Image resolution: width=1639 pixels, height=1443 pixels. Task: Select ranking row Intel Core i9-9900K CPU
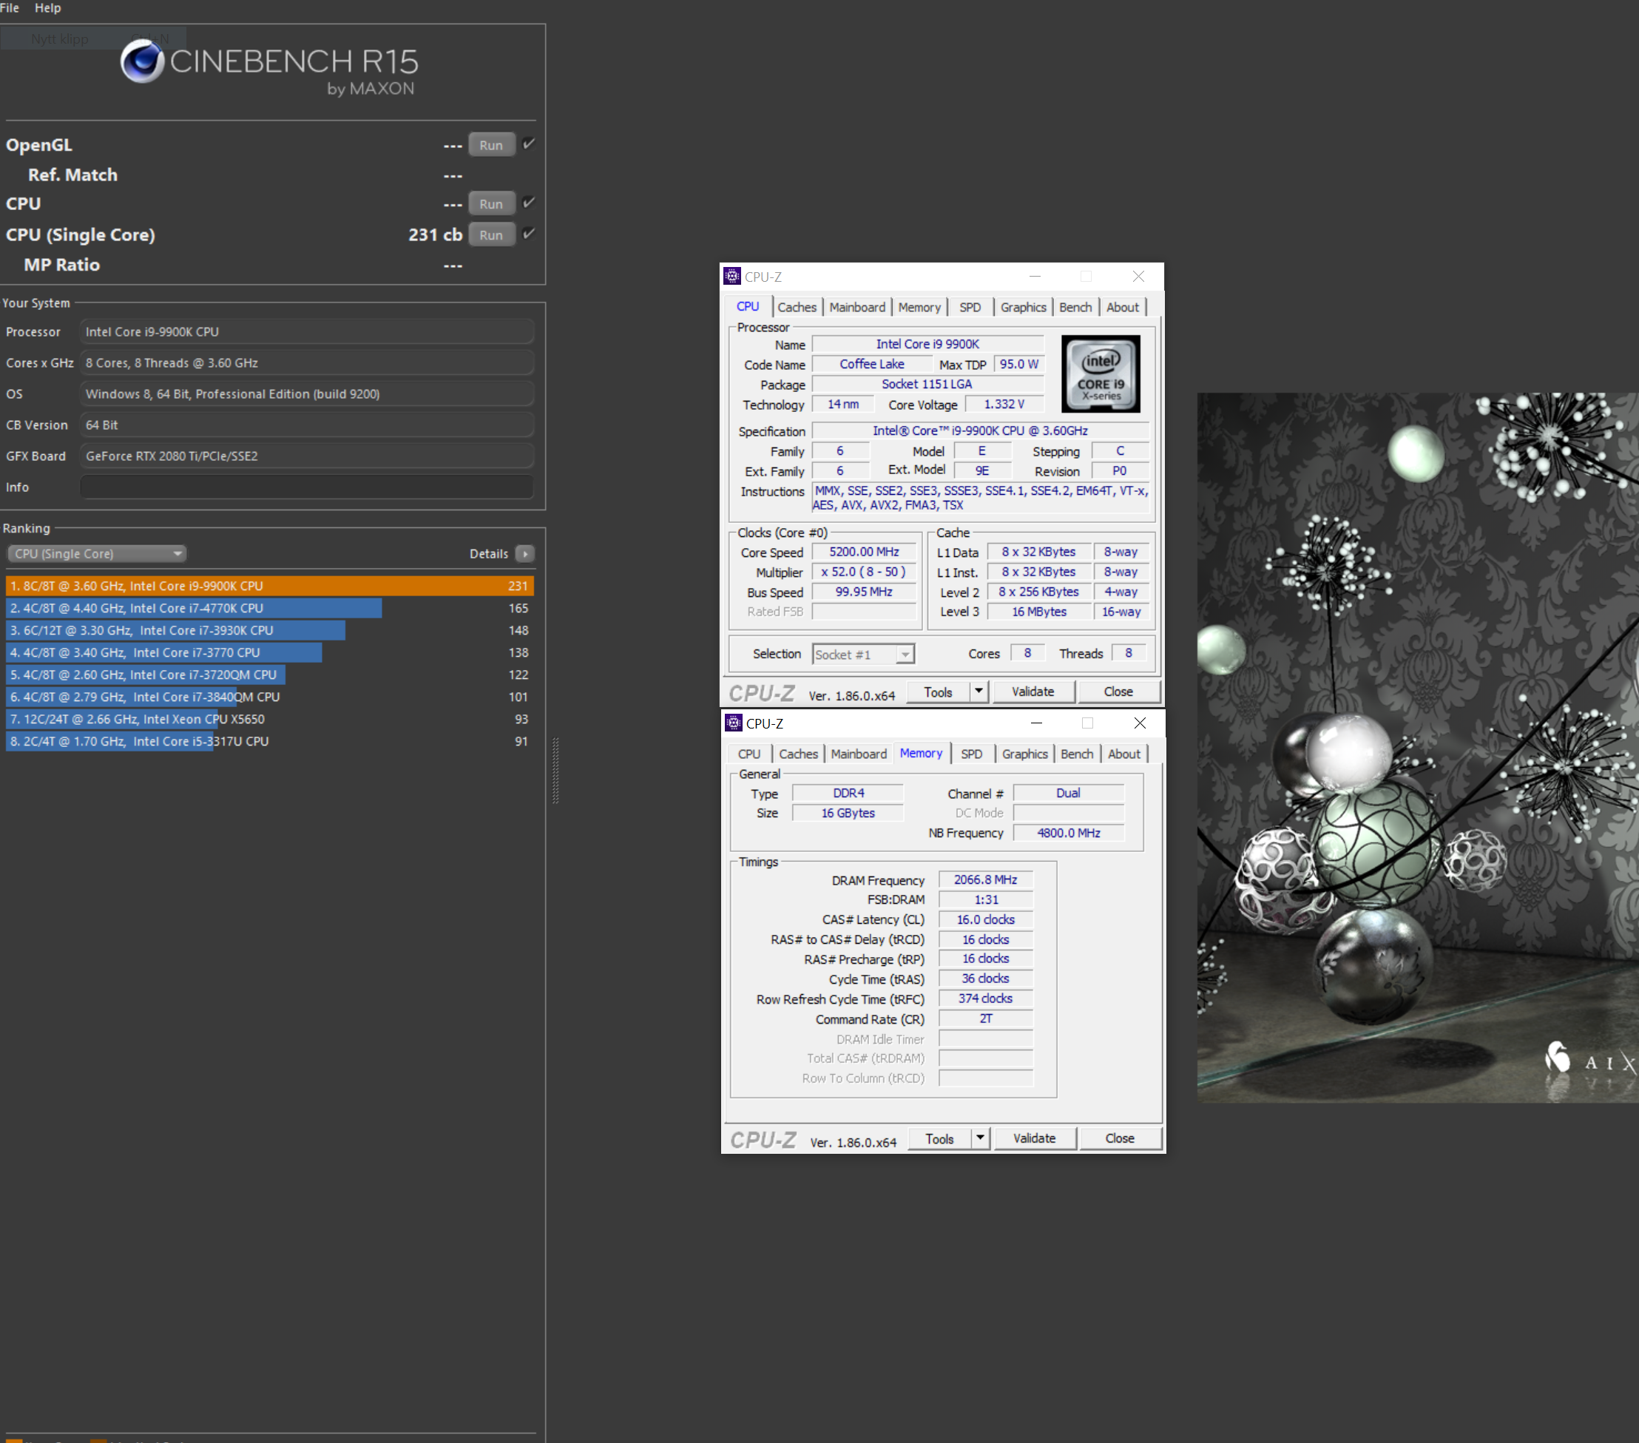(x=269, y=586)
